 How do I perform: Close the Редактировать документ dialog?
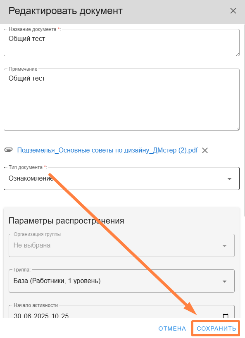click(233, 11)
